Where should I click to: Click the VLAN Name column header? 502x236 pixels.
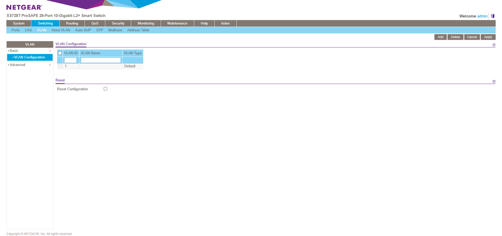(x=101, y=53)
